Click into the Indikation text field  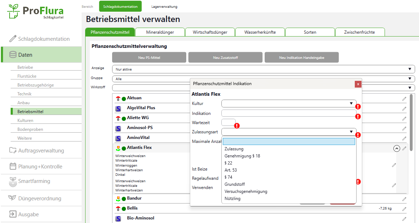[288, 113]
